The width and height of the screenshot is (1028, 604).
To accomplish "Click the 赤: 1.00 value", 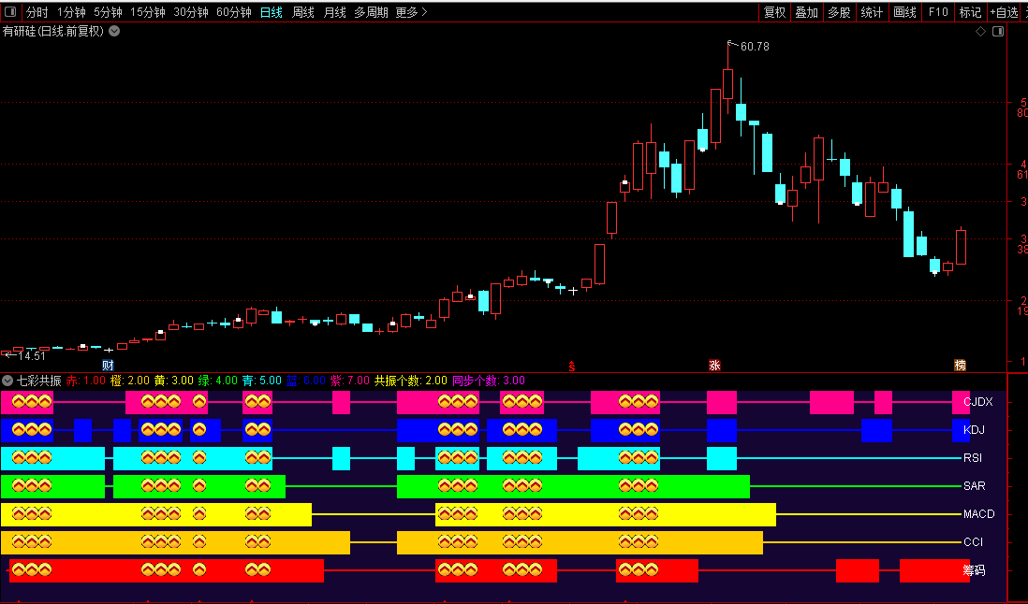I will pos(85,381).
